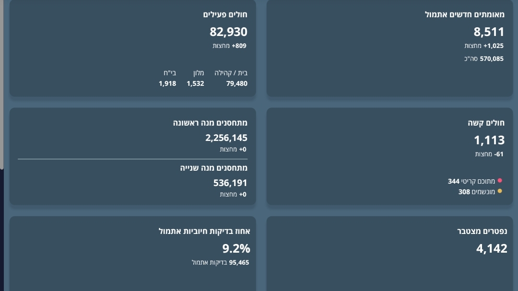518x291 pixels.
Task: Click the 79,480 home/community patients value
Action: pyautogui.click(x=237, y=84)
